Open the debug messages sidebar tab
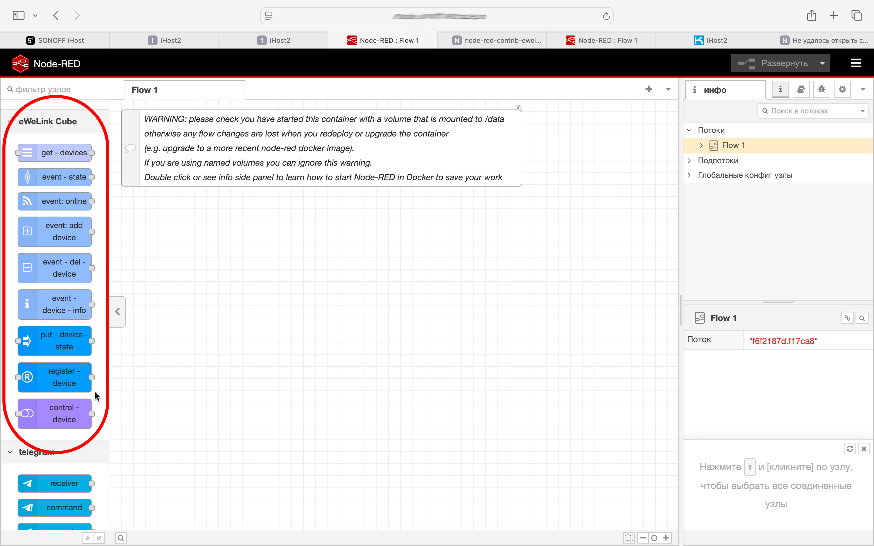 [821, 89]
